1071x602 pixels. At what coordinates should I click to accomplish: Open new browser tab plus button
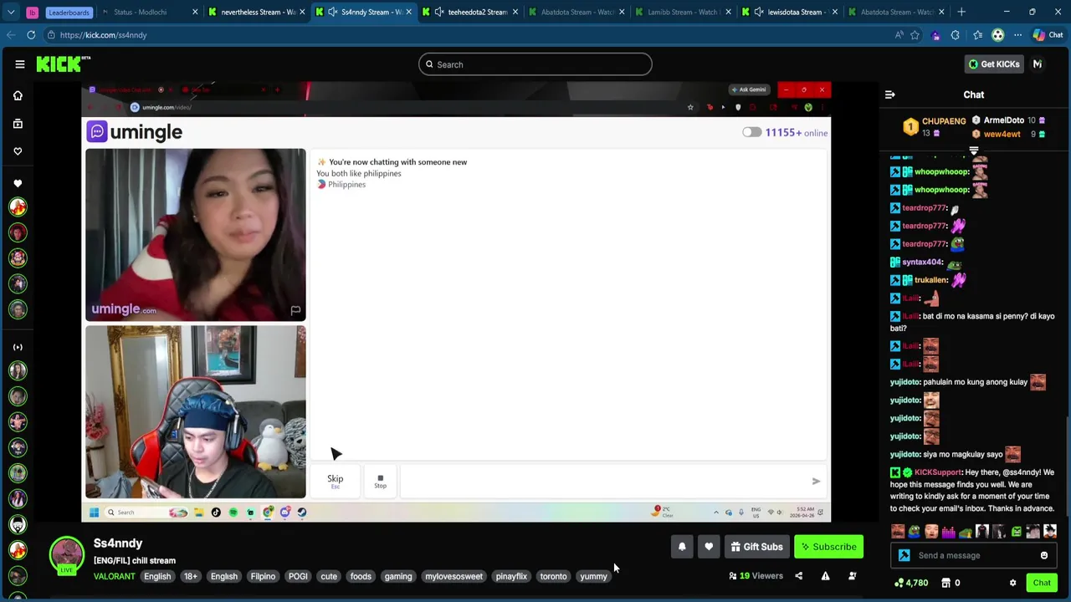[x=961, y=12]
